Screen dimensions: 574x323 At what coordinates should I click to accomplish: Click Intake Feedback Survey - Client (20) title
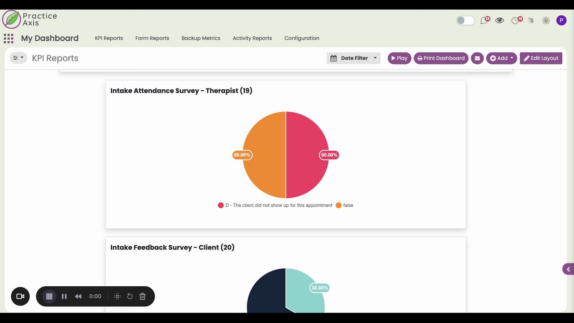pyautogui.click(x=172, y=247)
